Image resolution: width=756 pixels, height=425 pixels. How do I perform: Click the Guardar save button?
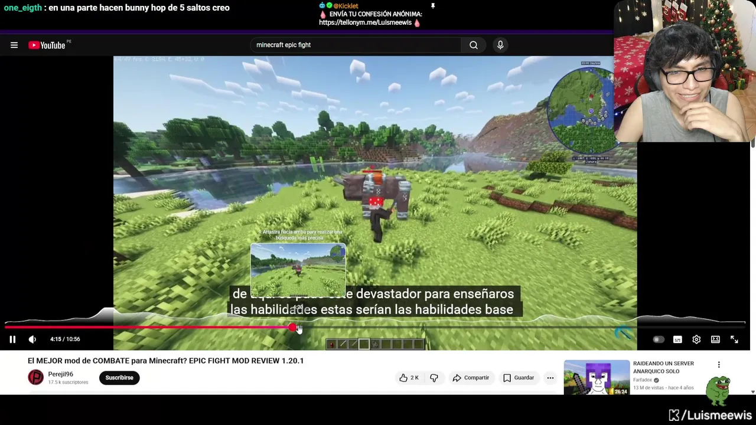click(518, 378)
